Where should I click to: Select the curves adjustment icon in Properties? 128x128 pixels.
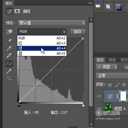coord(10,11)
